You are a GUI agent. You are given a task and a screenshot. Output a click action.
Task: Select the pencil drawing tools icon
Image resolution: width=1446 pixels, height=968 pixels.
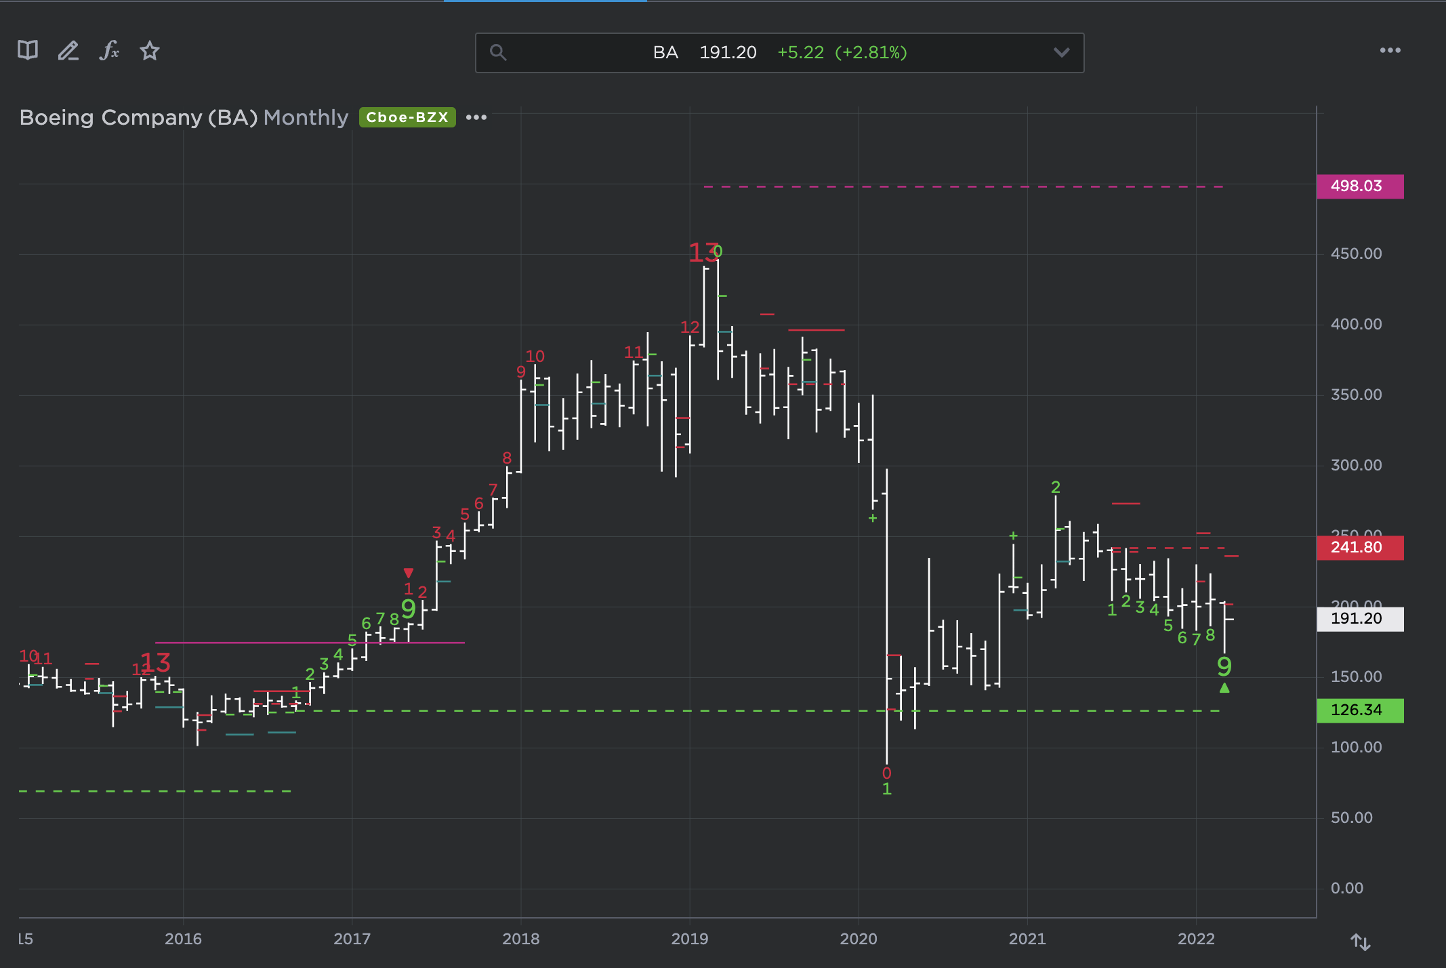pos(68,51)
